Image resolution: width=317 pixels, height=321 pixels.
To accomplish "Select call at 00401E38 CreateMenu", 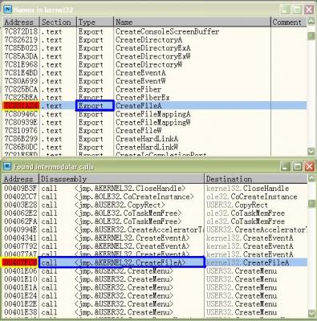I will click(x=155, y=312).
